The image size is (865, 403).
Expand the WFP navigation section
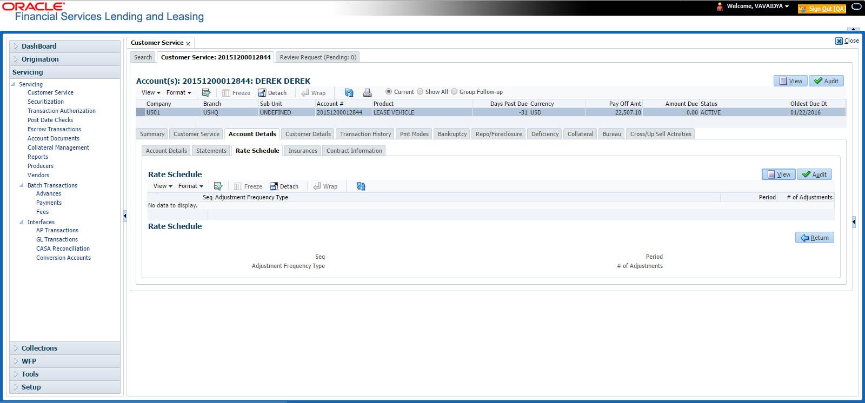(65, 361)
